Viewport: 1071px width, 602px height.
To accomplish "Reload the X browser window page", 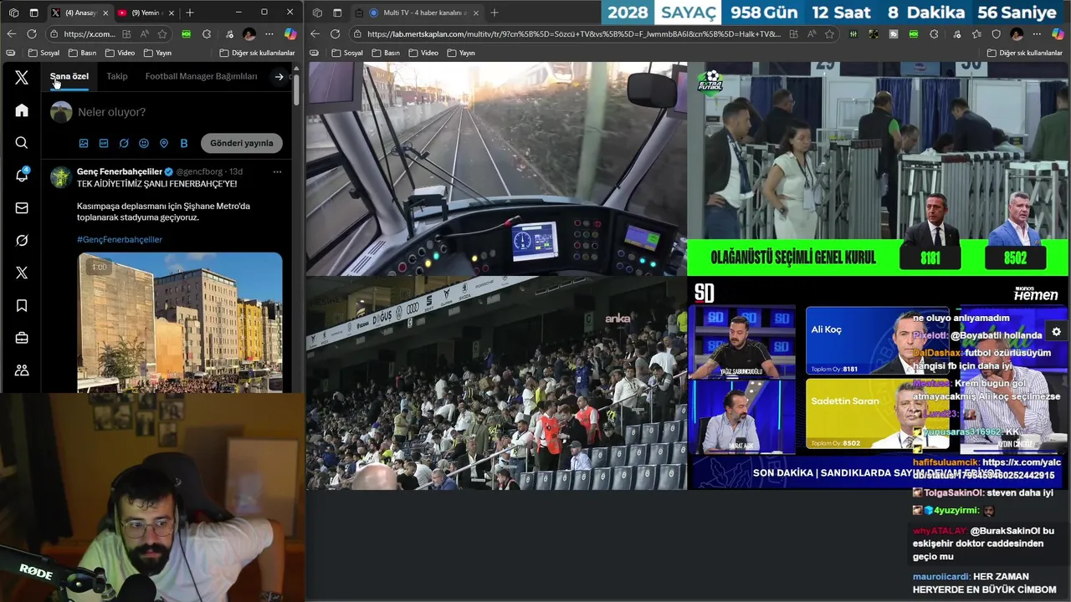I will coord(32,33).
